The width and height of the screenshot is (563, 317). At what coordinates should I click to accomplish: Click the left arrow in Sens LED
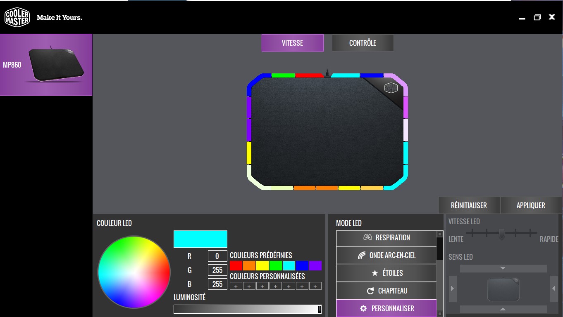553,289
